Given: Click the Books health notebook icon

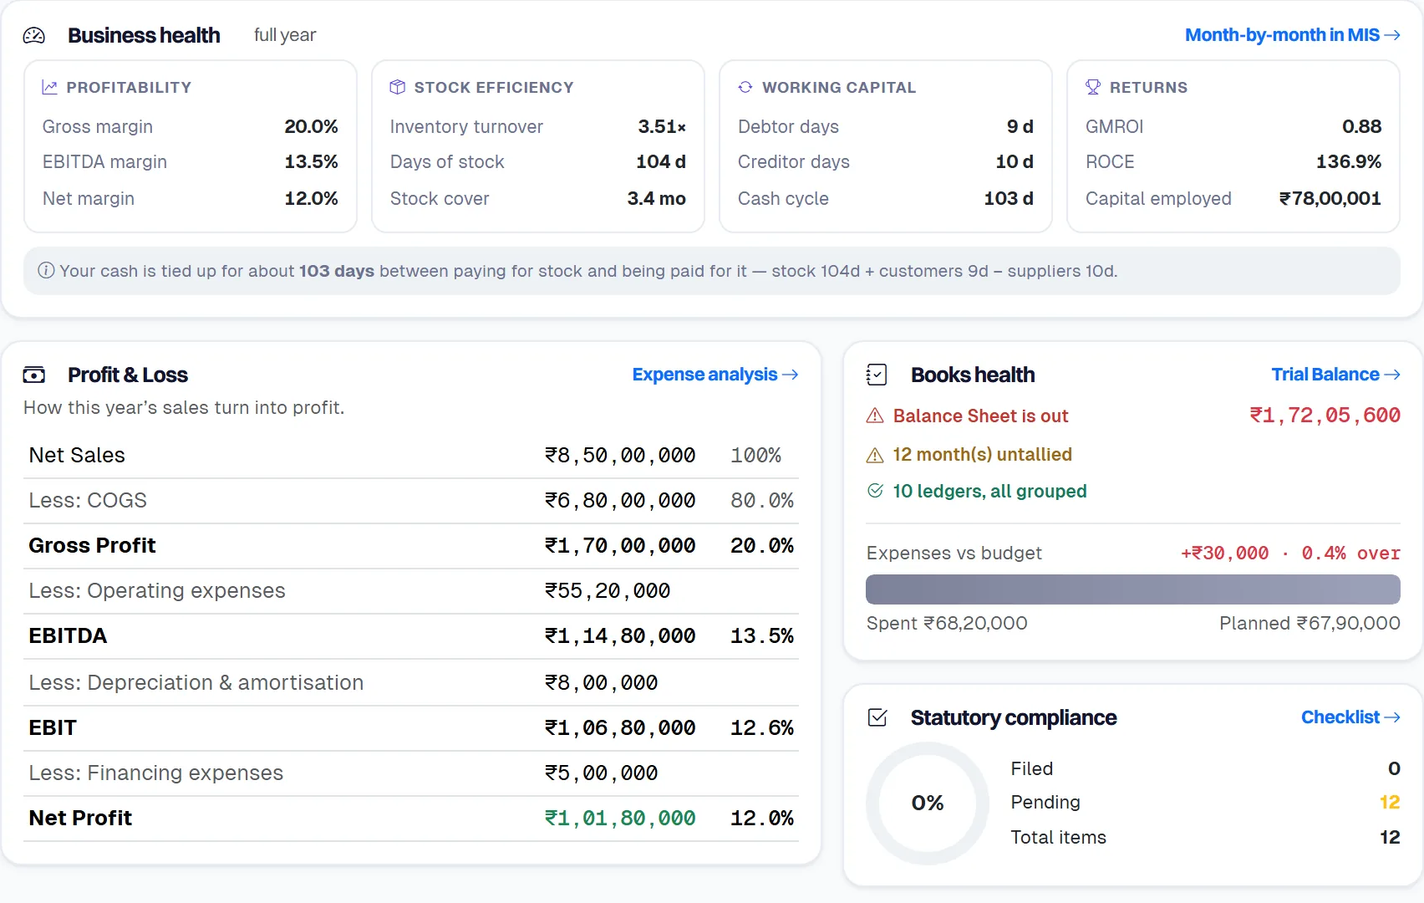Looking at the screenshot, I should click(877, 375).
